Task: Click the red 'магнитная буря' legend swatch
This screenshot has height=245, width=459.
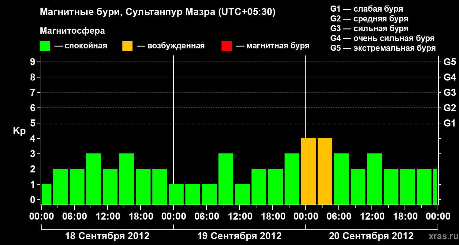Action: 226,46
